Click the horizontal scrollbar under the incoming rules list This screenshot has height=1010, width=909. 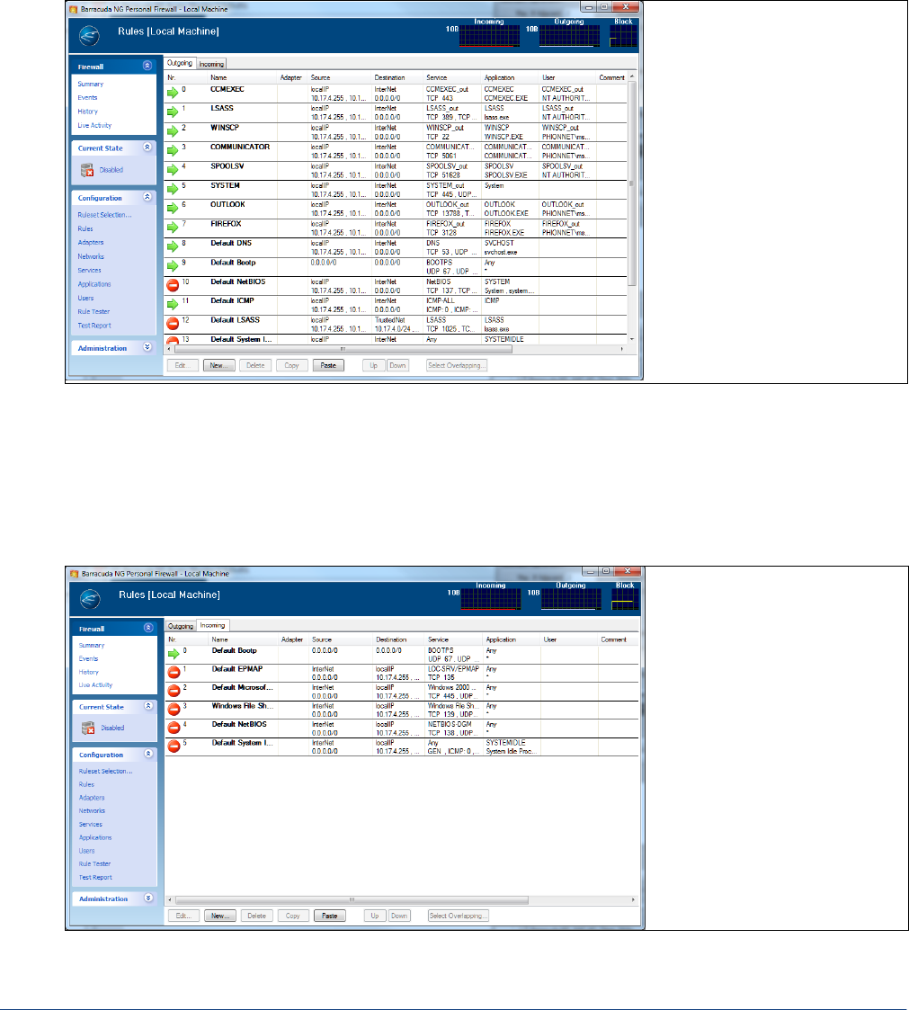coord(352,900)
